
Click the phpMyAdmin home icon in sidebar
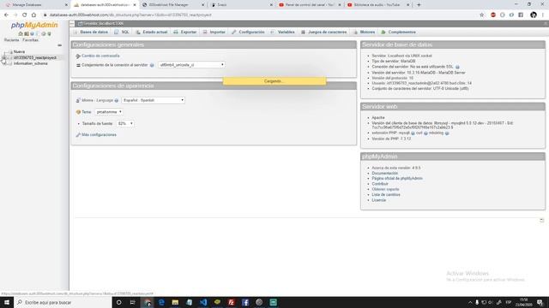(21, 34)
